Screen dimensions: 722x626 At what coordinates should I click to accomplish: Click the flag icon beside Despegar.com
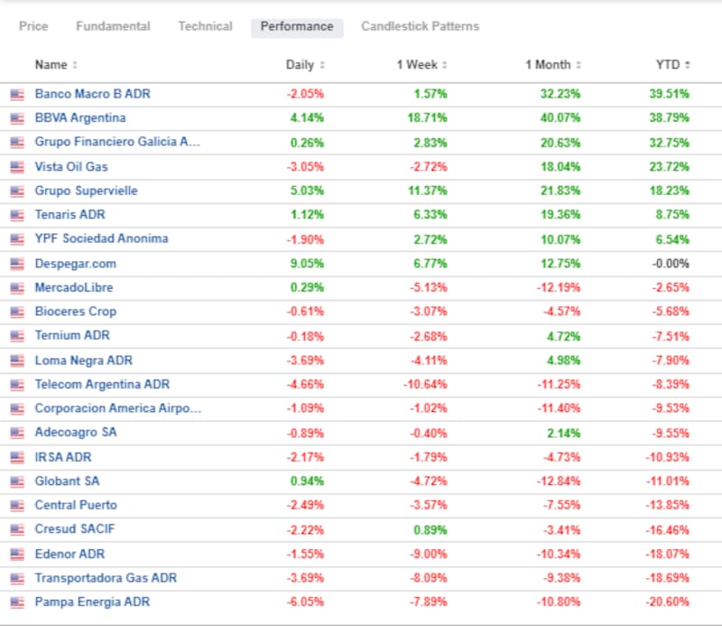click(x=16, y=264)
